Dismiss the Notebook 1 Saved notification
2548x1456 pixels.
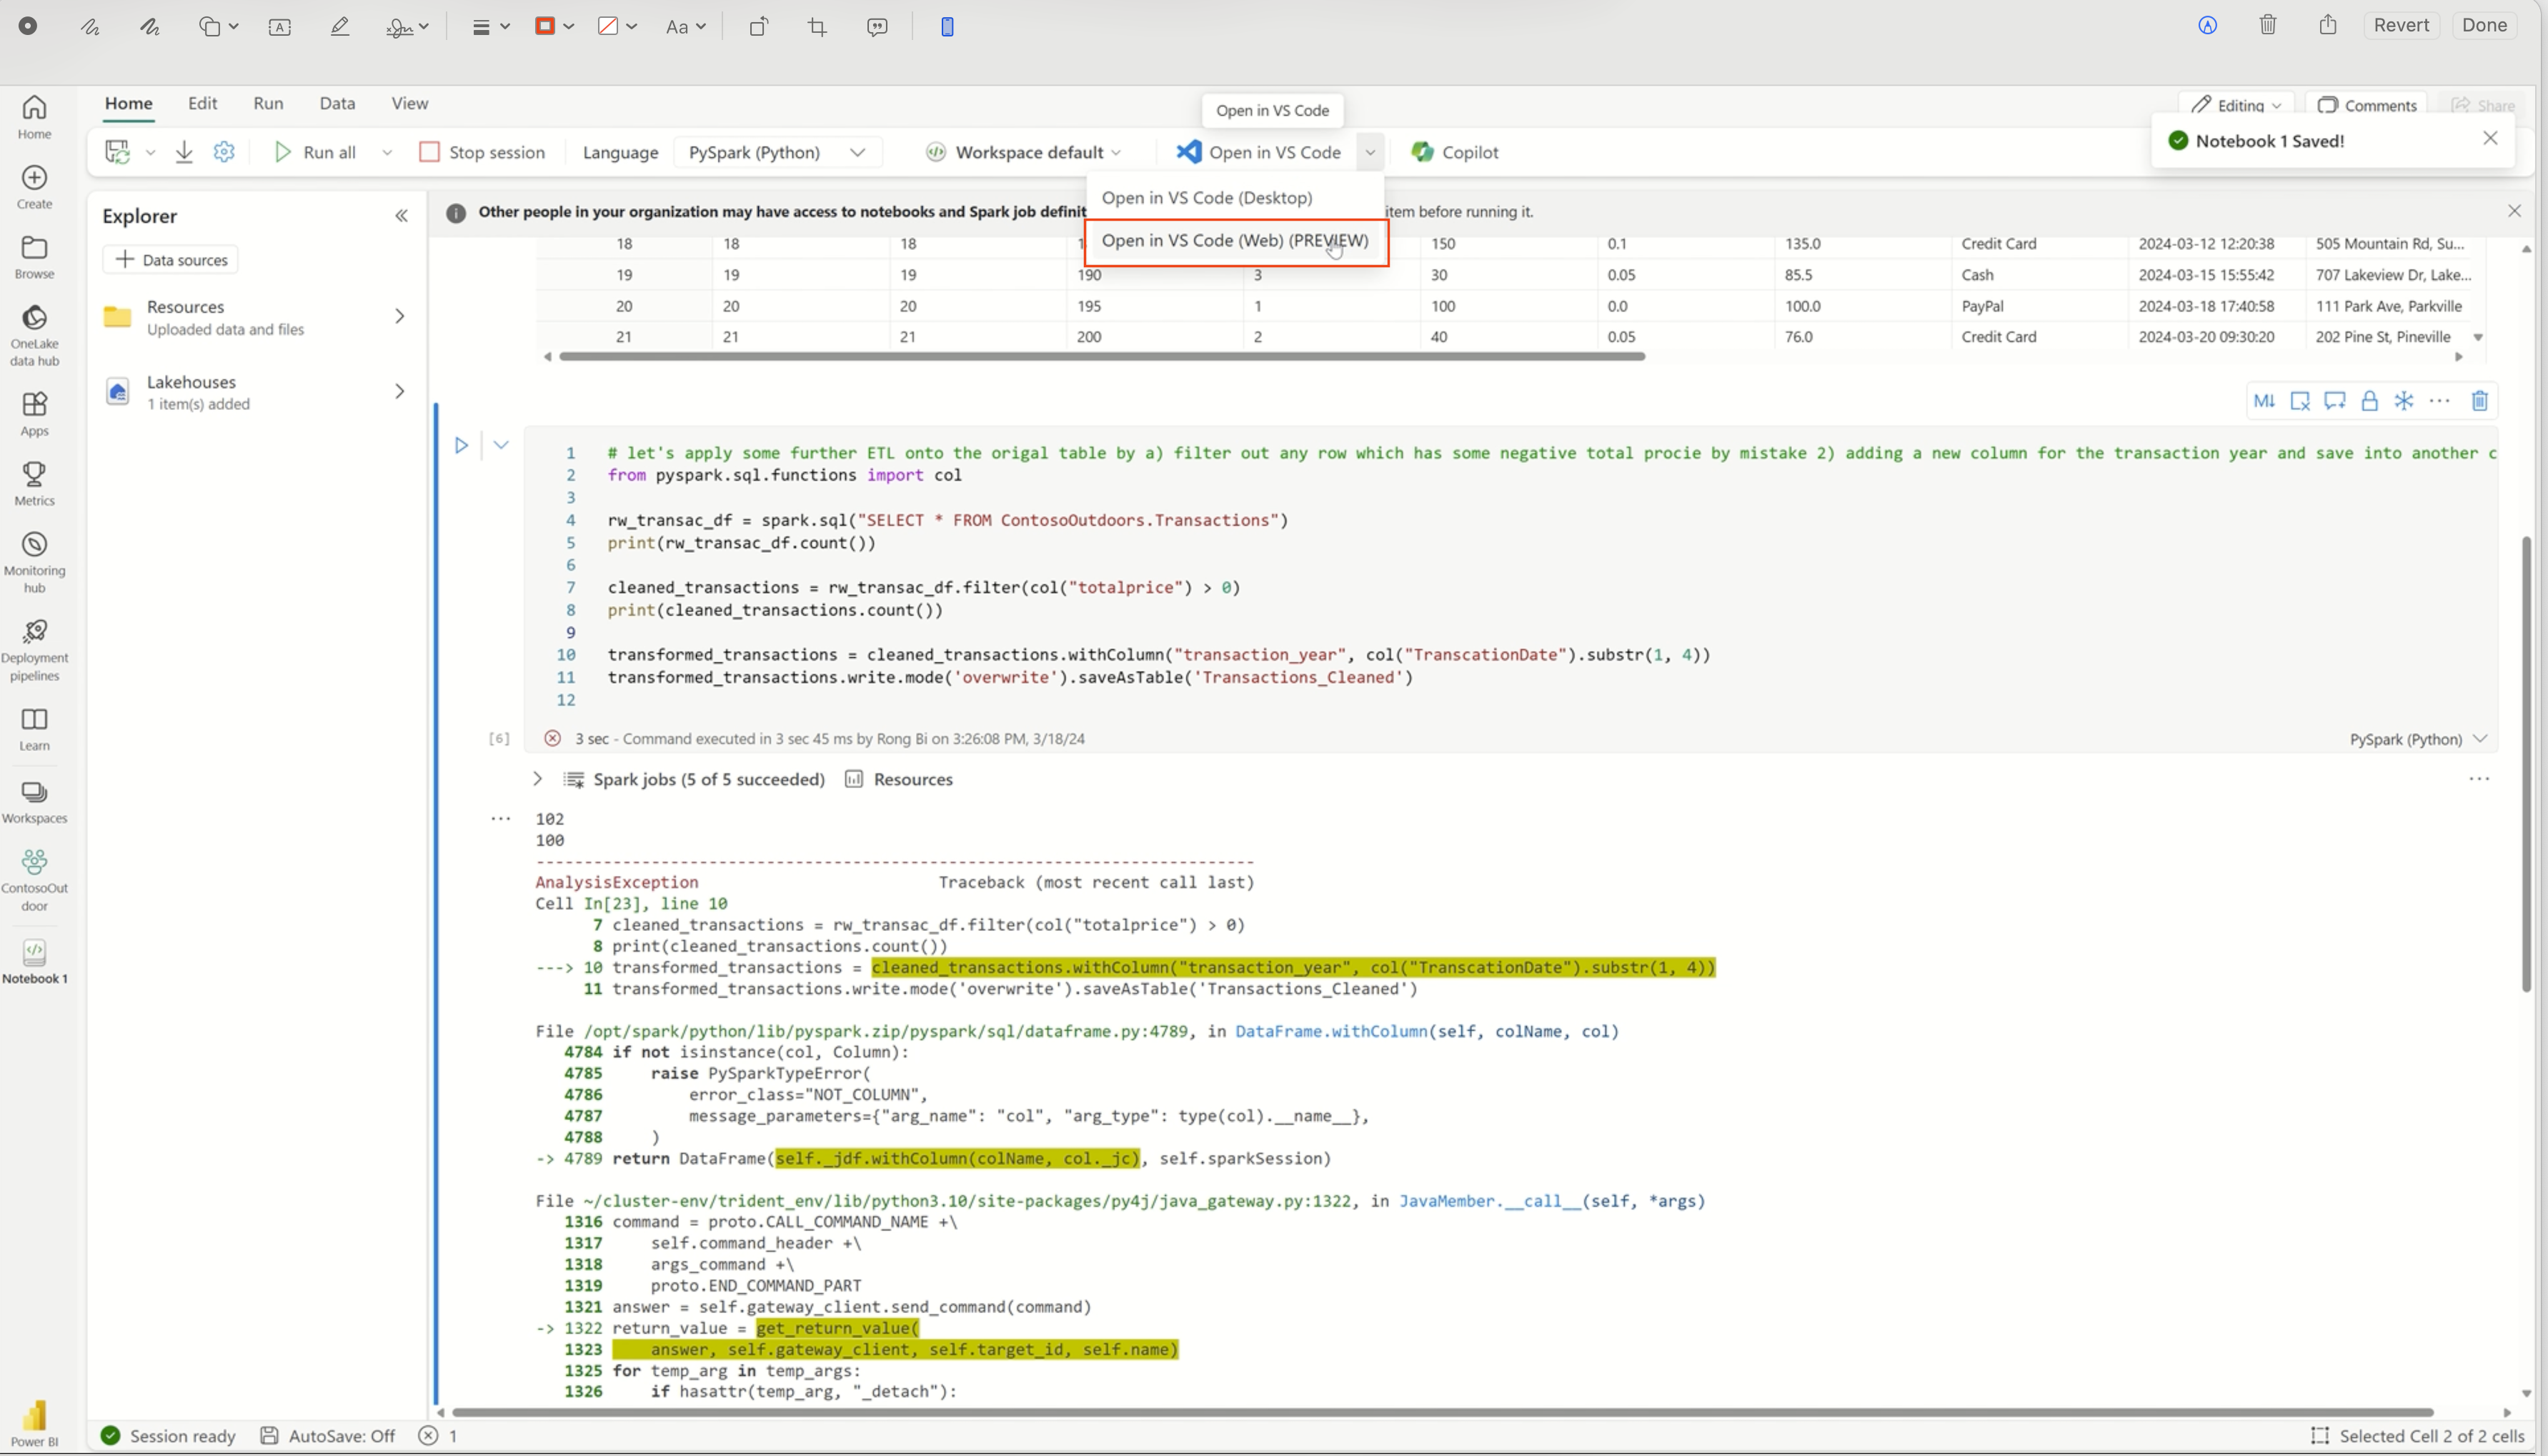pos(2490,138)
